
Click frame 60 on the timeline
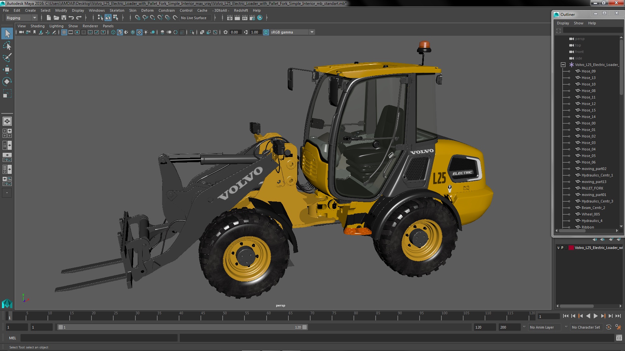click(269, 316)
